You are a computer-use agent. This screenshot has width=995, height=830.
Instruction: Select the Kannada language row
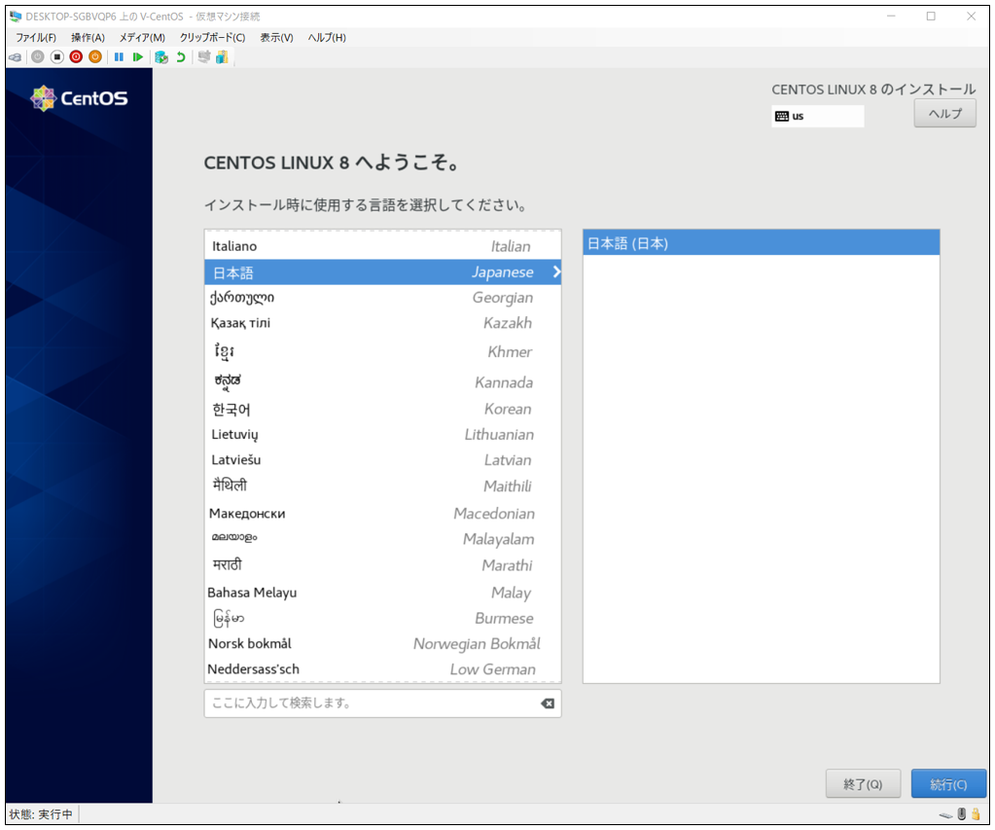382,381
